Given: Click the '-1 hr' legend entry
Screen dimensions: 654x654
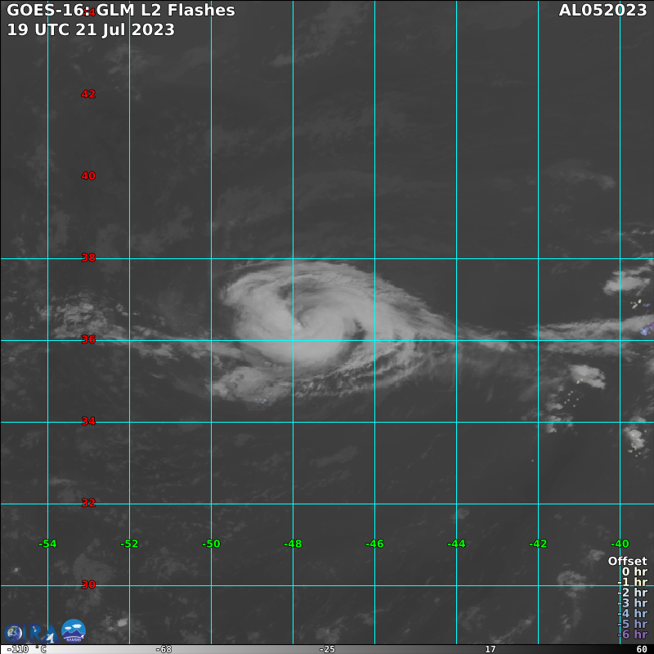Looking at the screenshot, I should click(x=632, y=582).
